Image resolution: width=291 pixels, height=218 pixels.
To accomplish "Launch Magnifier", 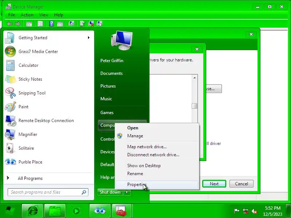I will pyautogui.click(x=49, y=134).
